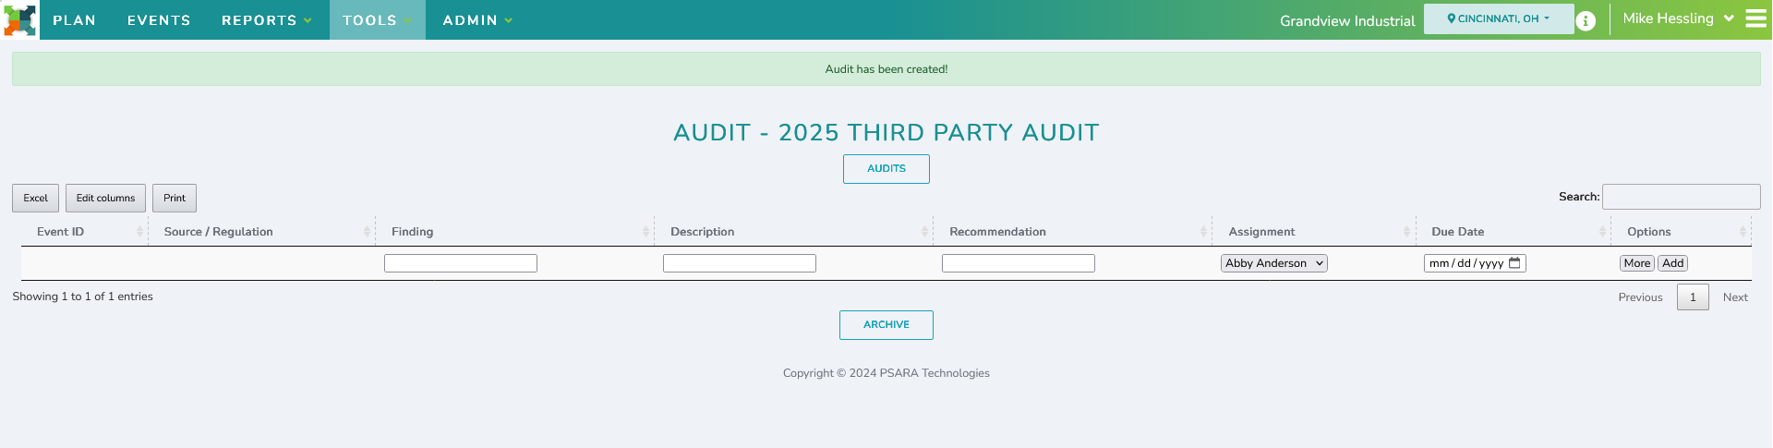Export the table with the Excel button
The width and height of the screenshot is (1773, 448).
pyautogui.click(x=35, y=199)
